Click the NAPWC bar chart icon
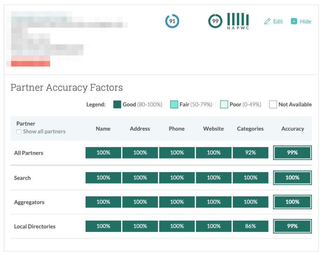The image size is (323, 255). [238, 21]
